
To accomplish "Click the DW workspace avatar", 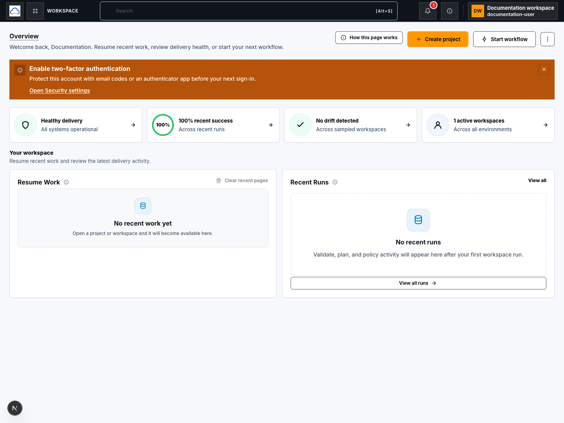I will (x=478, y=11).
